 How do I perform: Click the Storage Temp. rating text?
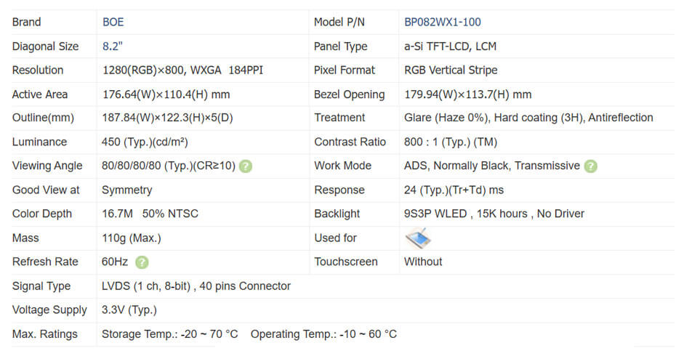pyautogui.click(x=170, y=334)
